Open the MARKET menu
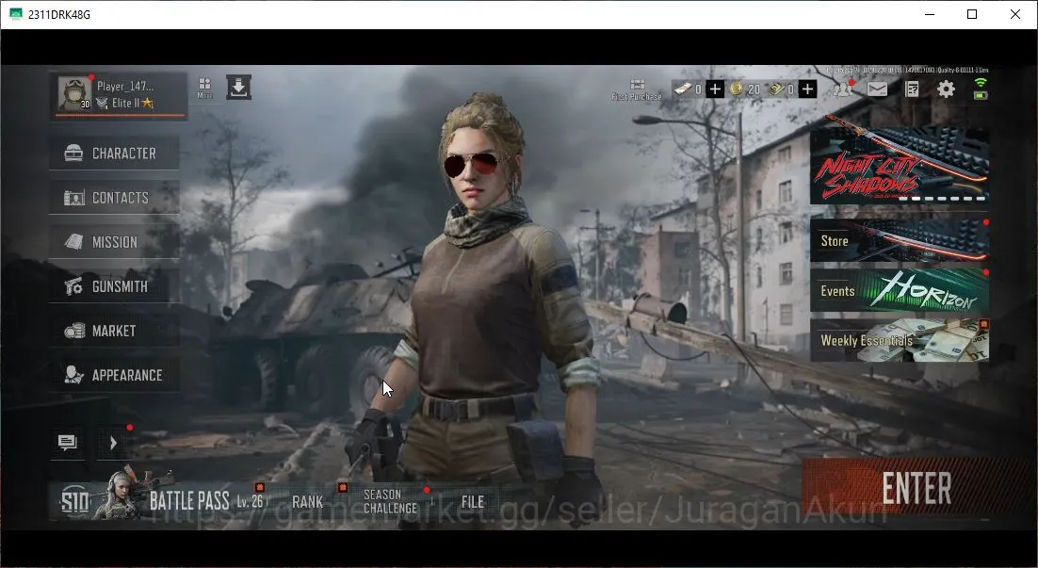 (114, 331)
